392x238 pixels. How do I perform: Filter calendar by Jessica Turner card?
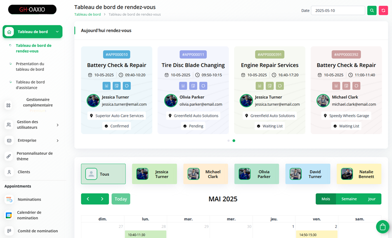(154, 174)
